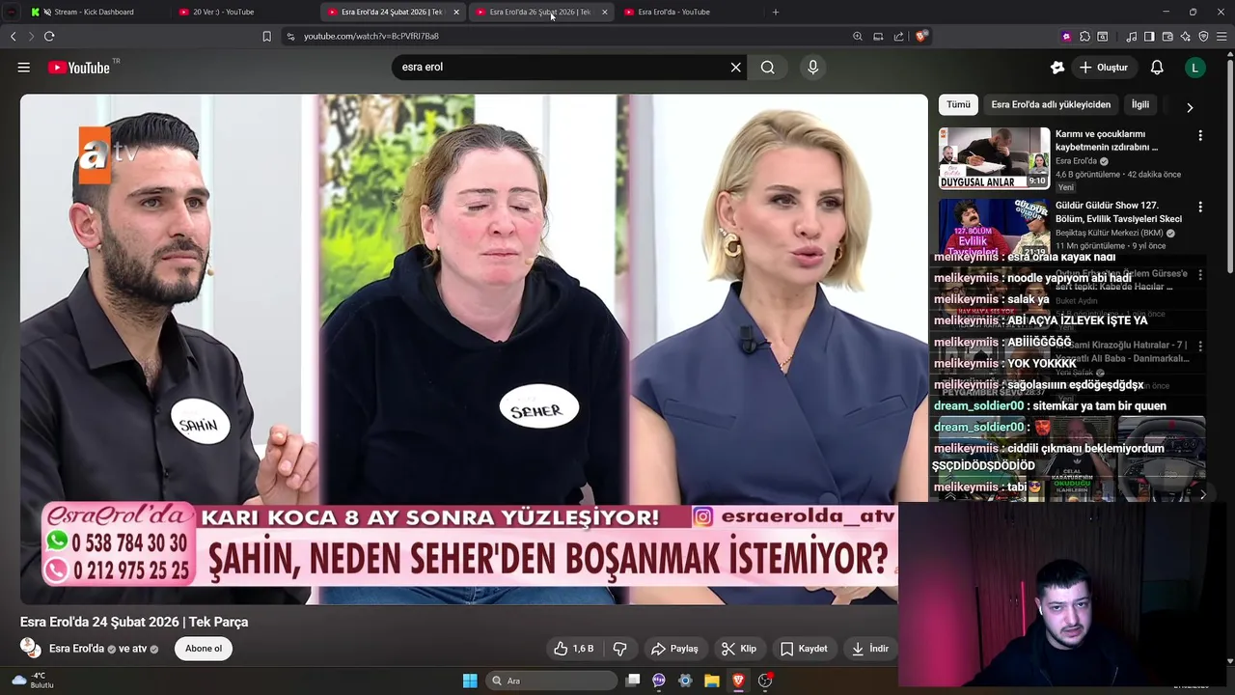This screenshot has width=1235, height=695.
Task: Switch to 'Stream - Kick Dashboard' tab
Action: pos(94,12)
